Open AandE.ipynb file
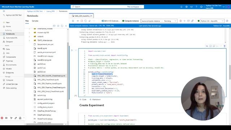The image size is (231, 130). tap(42, 48)
